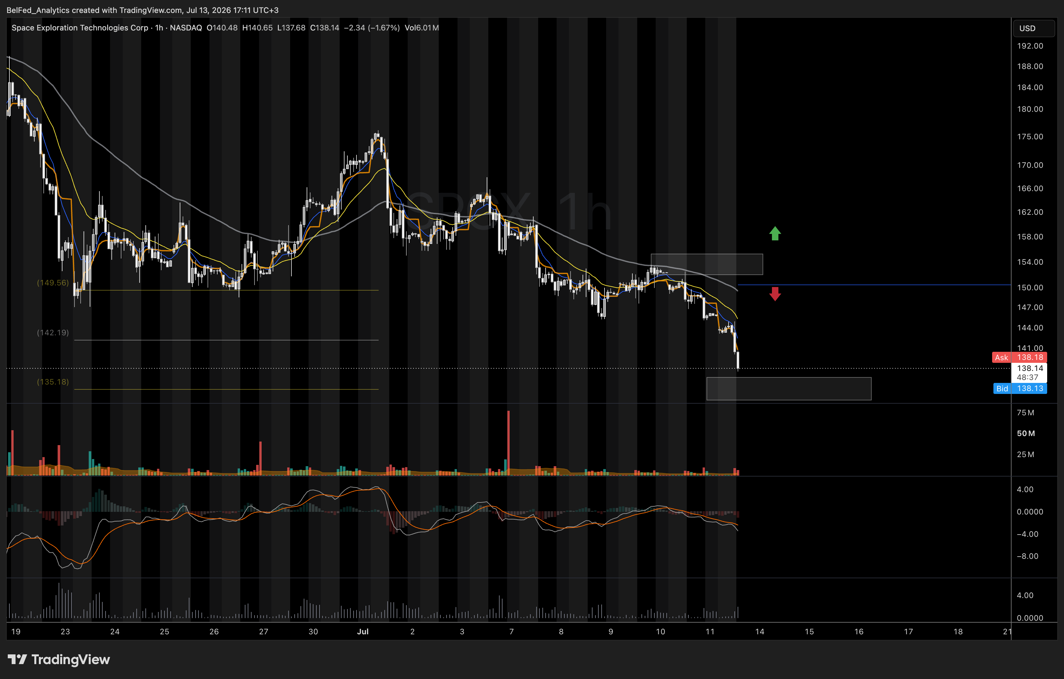Click the BelFed_Analytics header caption
1064x679 pixels.
pyautogui.click(x=142, y=10)
